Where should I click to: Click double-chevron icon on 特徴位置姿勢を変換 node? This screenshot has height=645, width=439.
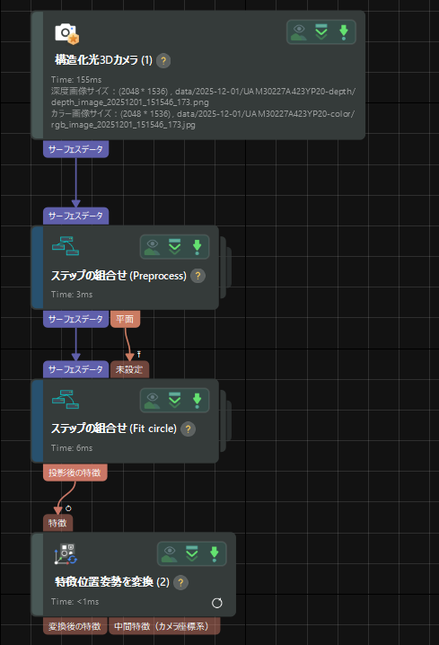(192, 553)
